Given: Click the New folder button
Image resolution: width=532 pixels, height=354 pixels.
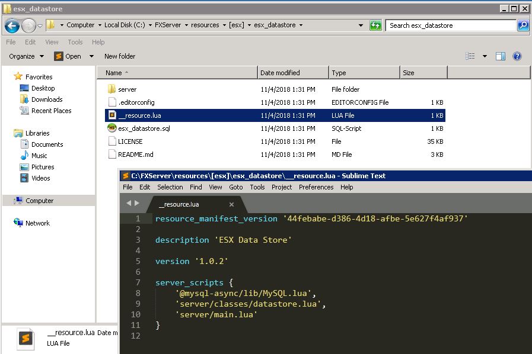Looking at the screenshot, I should [120, 56].
